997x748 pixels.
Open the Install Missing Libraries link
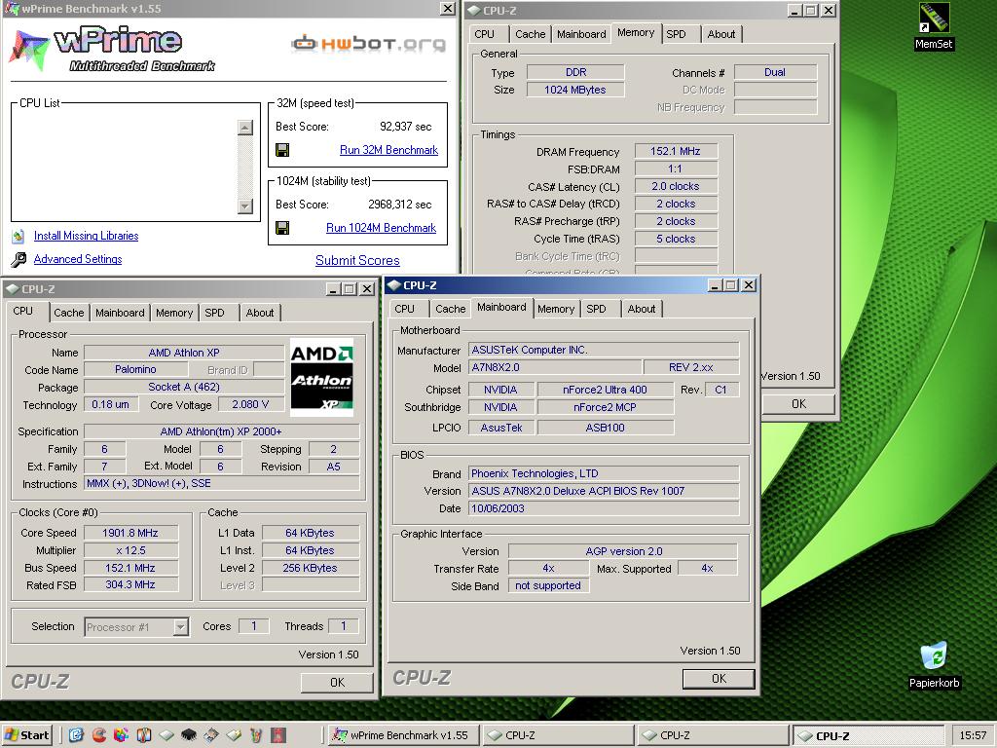(x=86, y=236)
